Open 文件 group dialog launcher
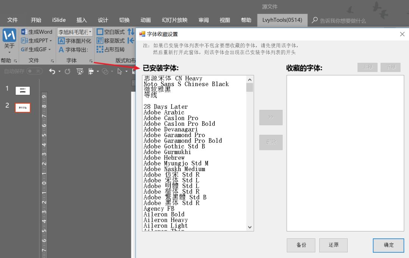Viewport: 409px width, 258px height. 52,61
